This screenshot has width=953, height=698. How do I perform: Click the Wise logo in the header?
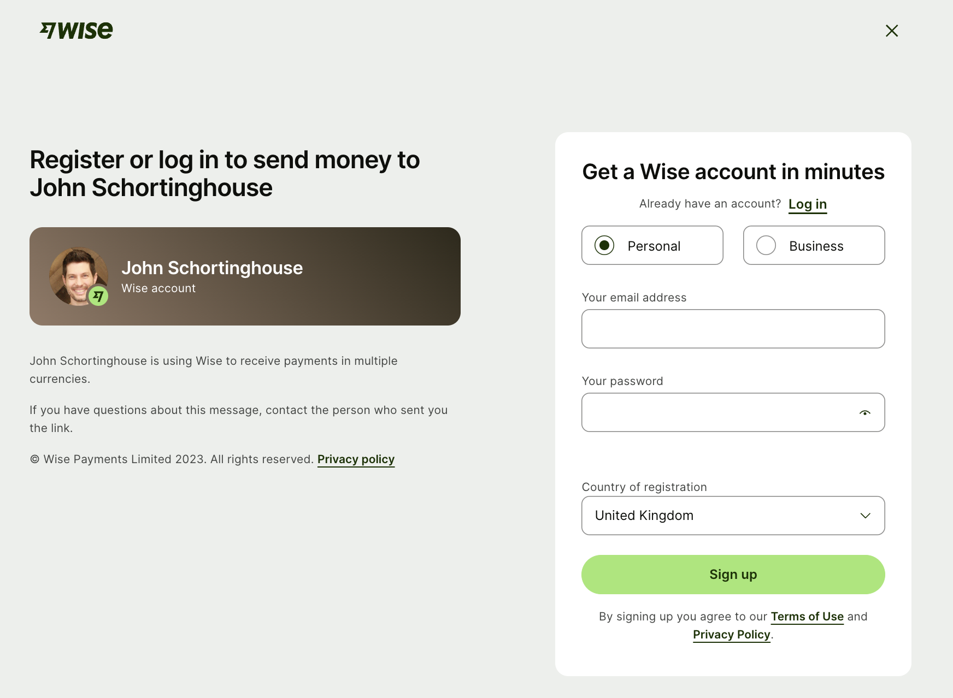tap(77, 31)
